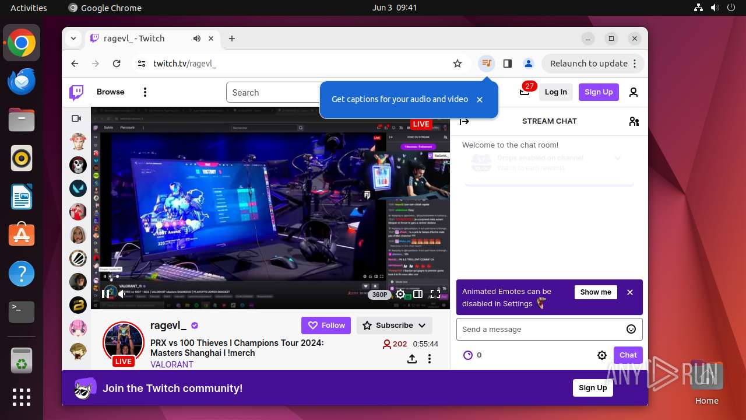Follow the ragevl_ channel
The height and width of the screenshot is (420, 746).
tap(326, 325)
